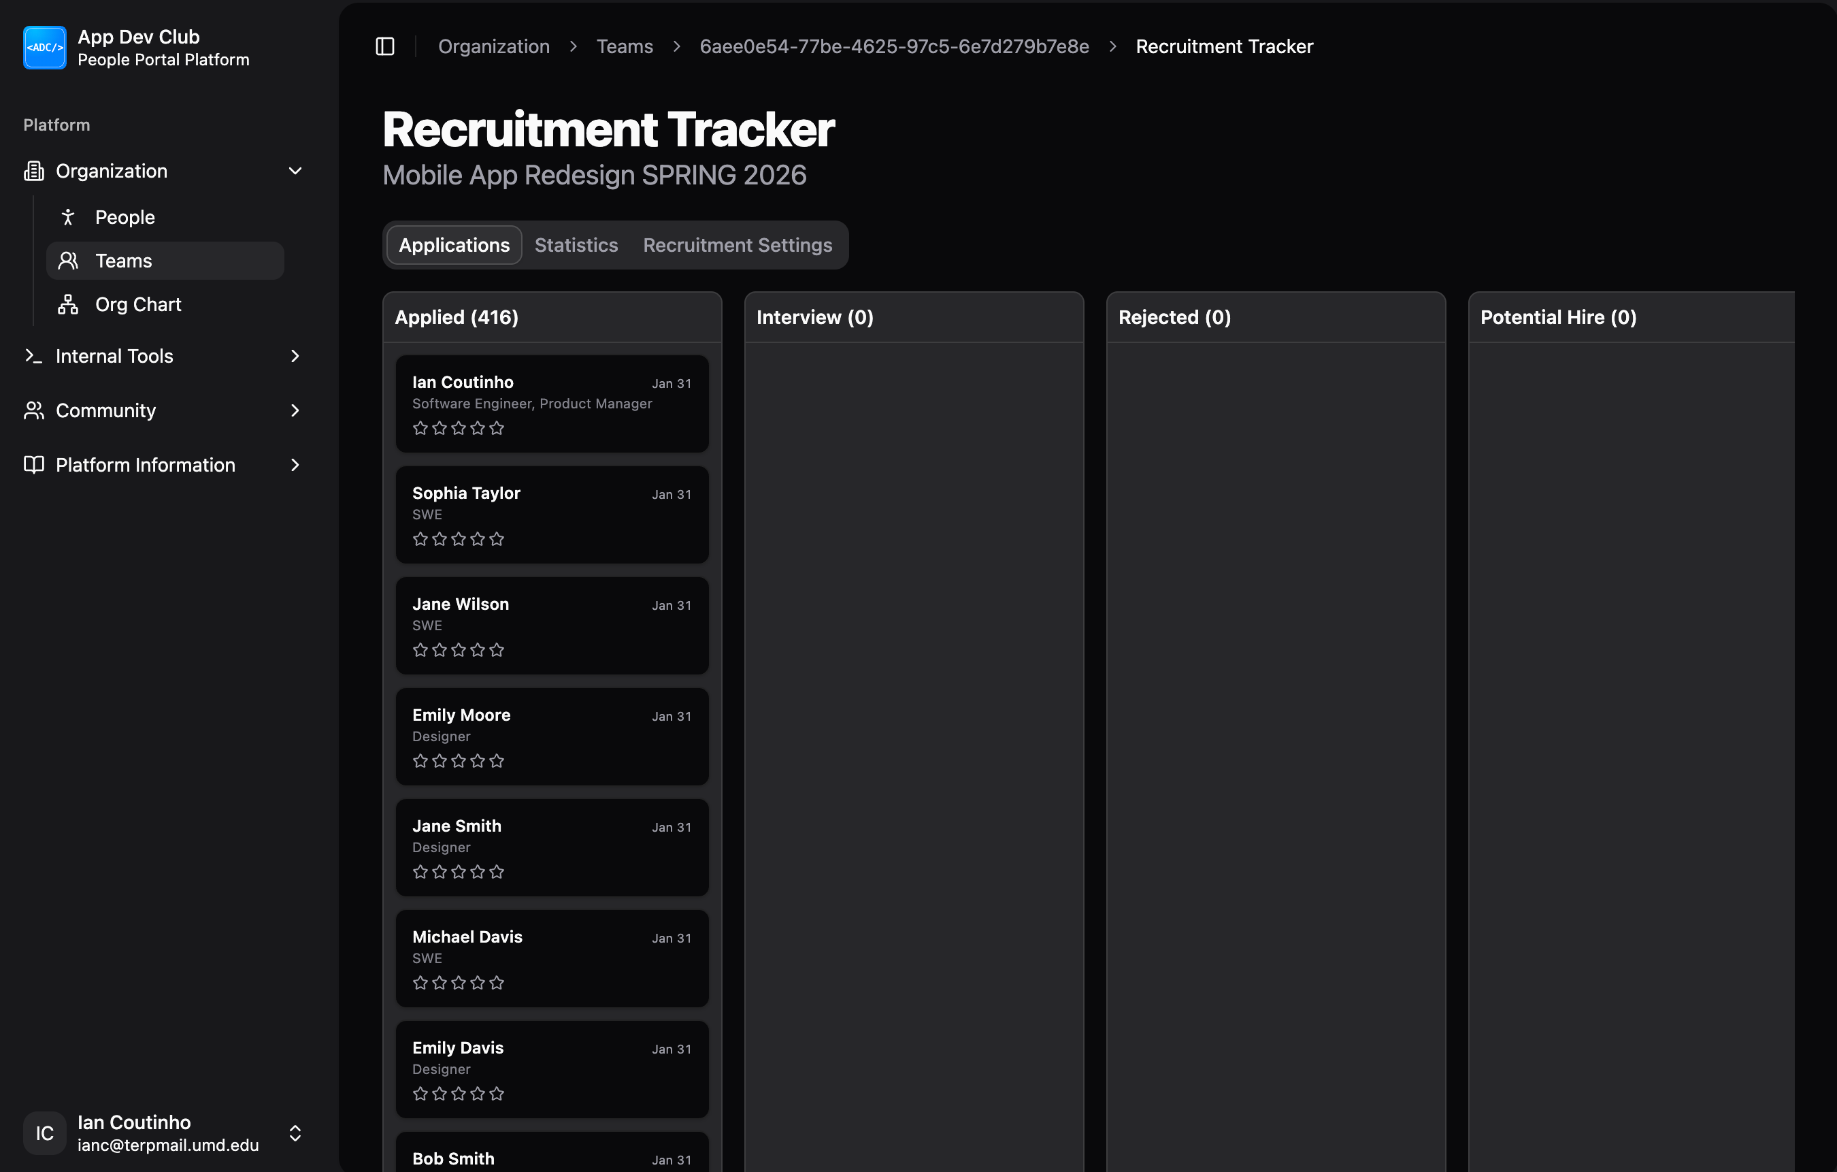1837x1172 pixels.
Task: Switch to the Statistics tab
Action: tap(576, 245)
